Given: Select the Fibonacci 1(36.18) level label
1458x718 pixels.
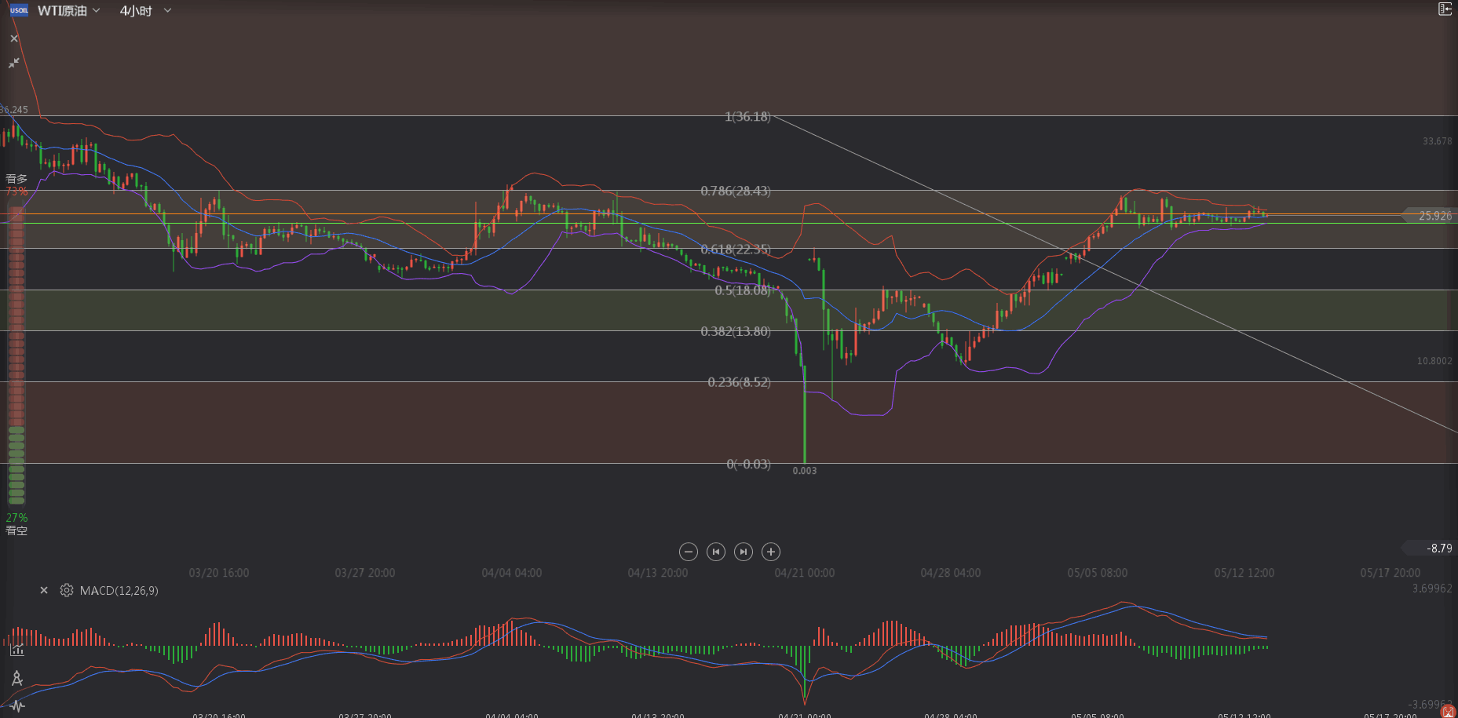Looking at the screenshot, I should click(x=747, y=117).
